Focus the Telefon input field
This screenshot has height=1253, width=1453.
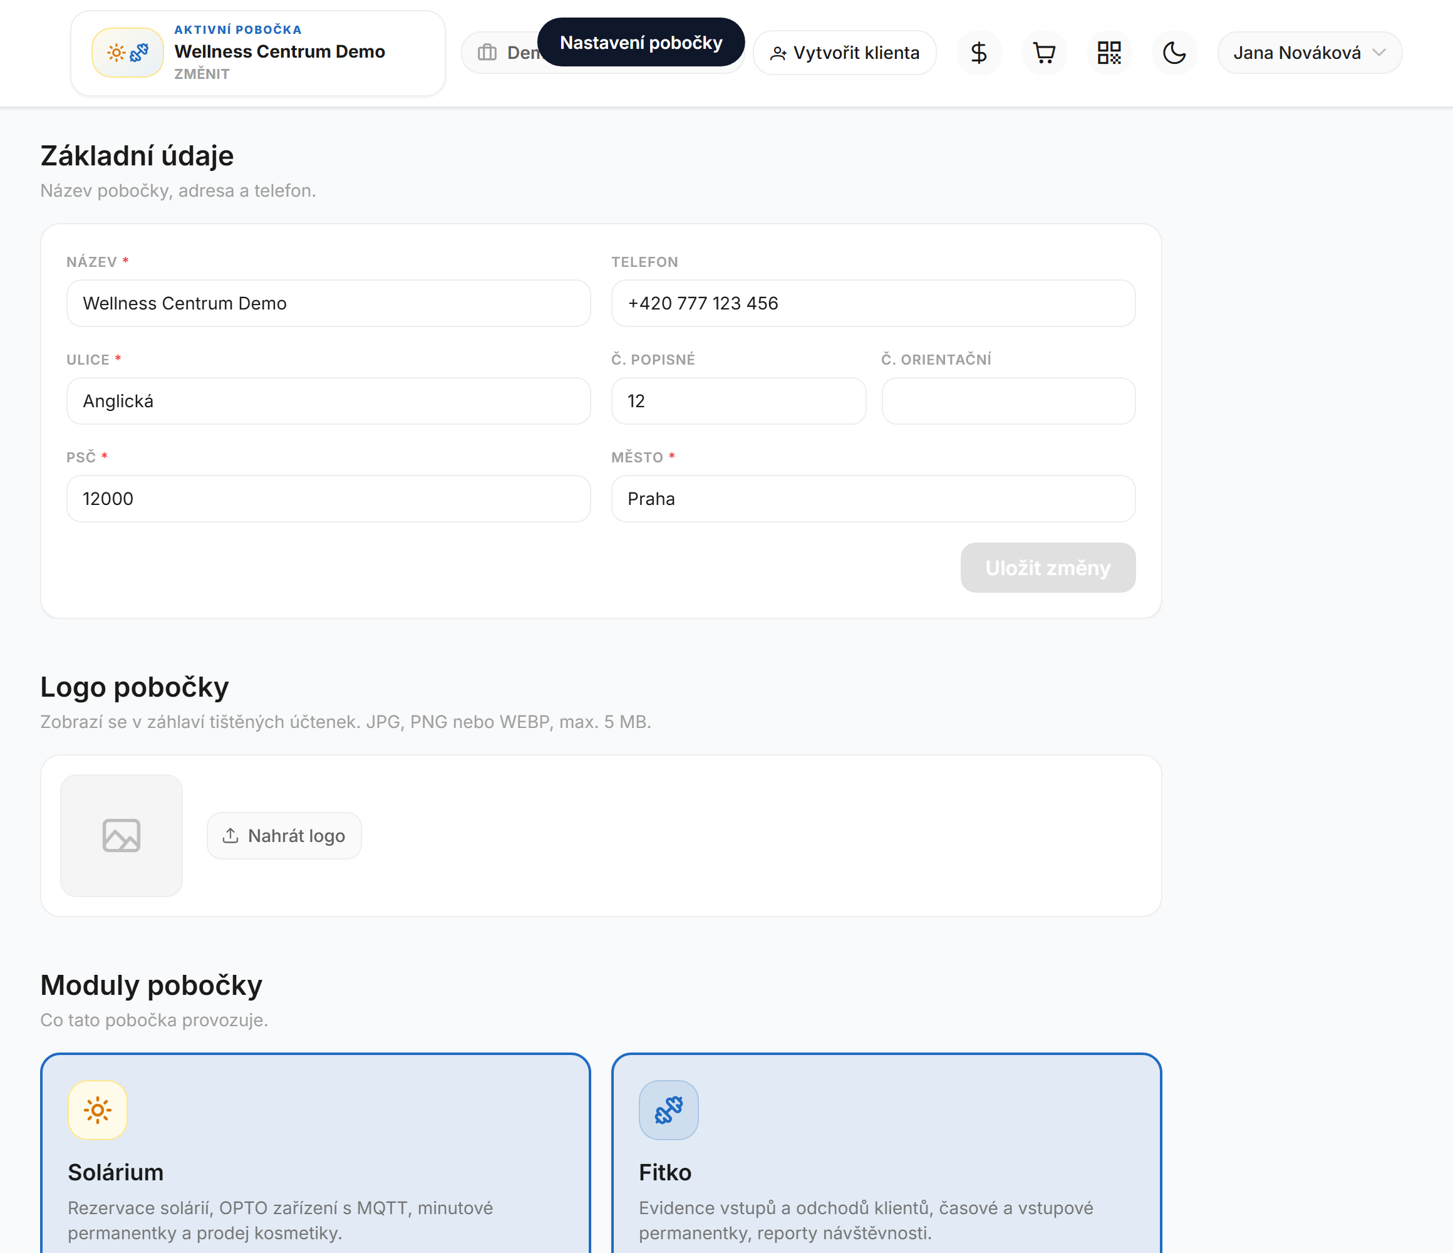pyautogui.click(x=873, y=303)
